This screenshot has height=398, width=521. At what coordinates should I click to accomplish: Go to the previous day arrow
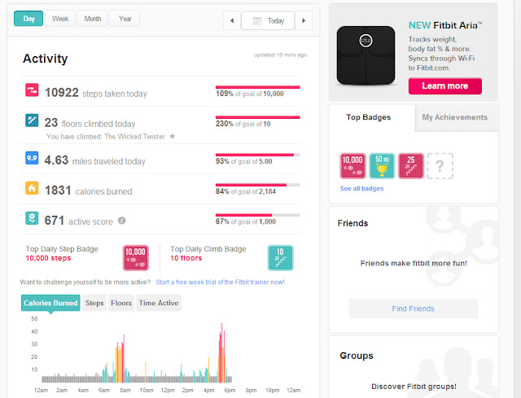pyautogui.click(x=232, y=20)
